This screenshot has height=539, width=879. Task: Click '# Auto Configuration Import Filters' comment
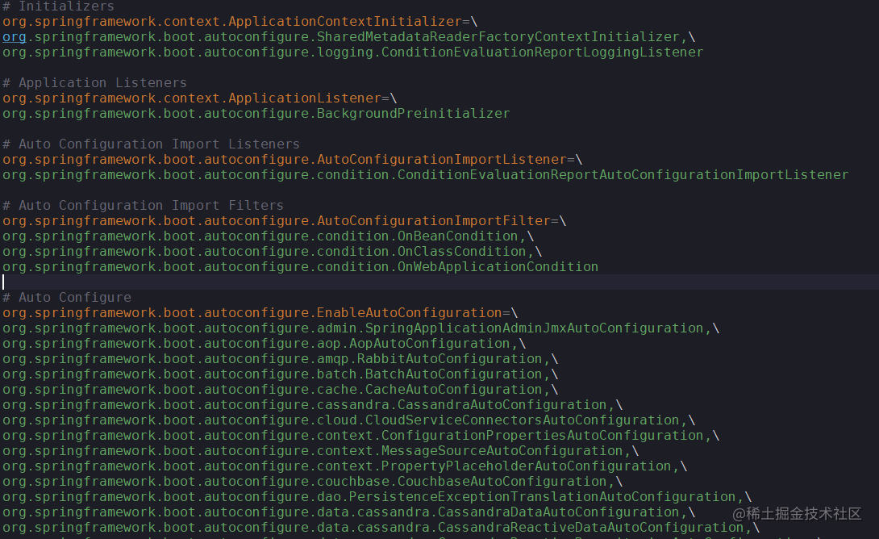(x=143, y=205)
